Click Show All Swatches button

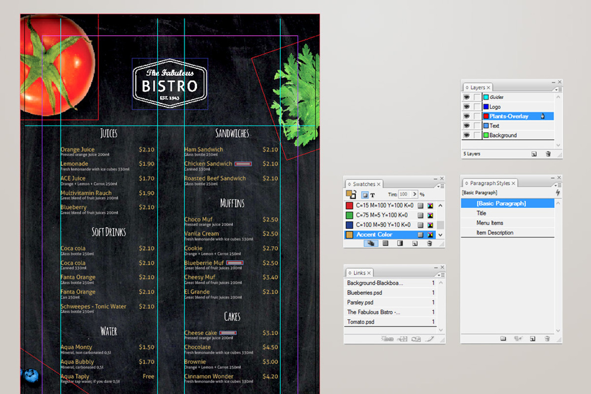[x=371, y=243]
